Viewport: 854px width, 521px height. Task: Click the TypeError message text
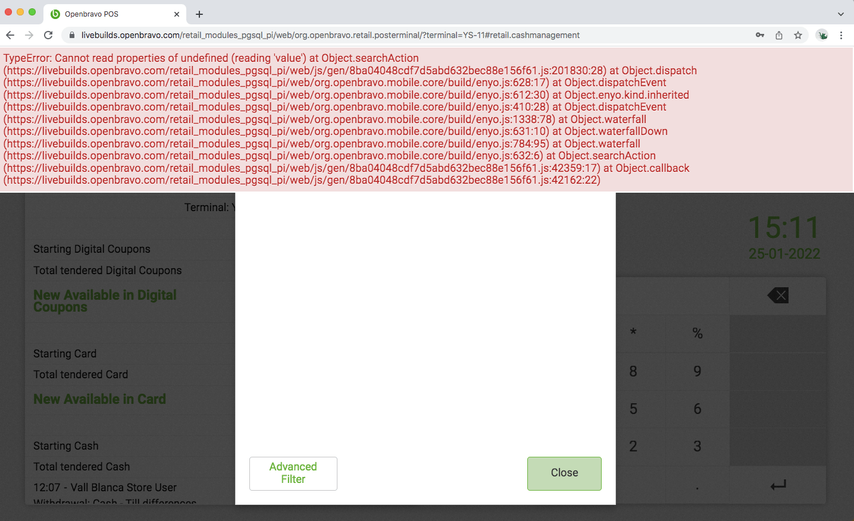pos(350,119)
